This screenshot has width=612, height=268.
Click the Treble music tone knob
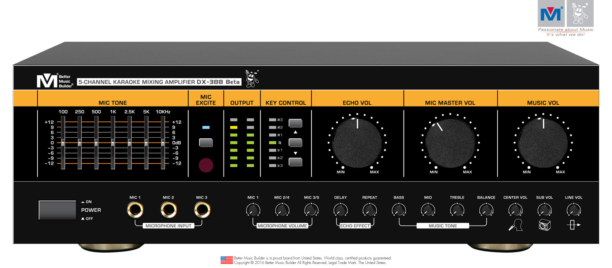click(x=457, y=210)
